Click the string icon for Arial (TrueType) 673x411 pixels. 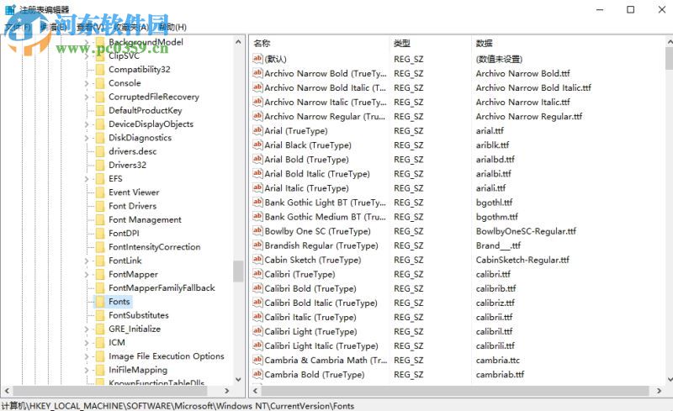(x=257, y=130)
